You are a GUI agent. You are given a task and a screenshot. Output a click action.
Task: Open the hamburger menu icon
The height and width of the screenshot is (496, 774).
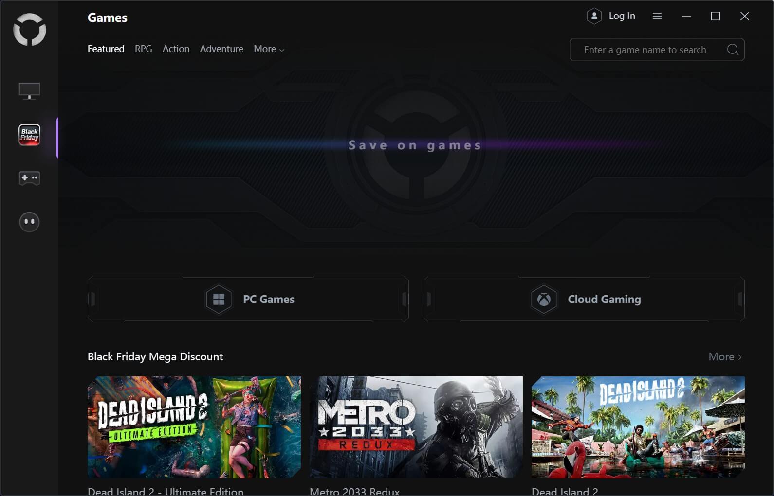point(657,16)
